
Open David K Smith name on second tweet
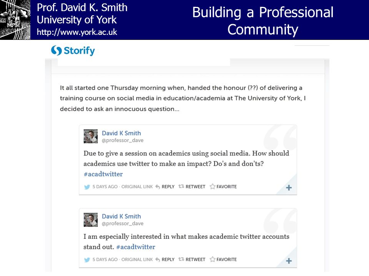click(121, 216)
